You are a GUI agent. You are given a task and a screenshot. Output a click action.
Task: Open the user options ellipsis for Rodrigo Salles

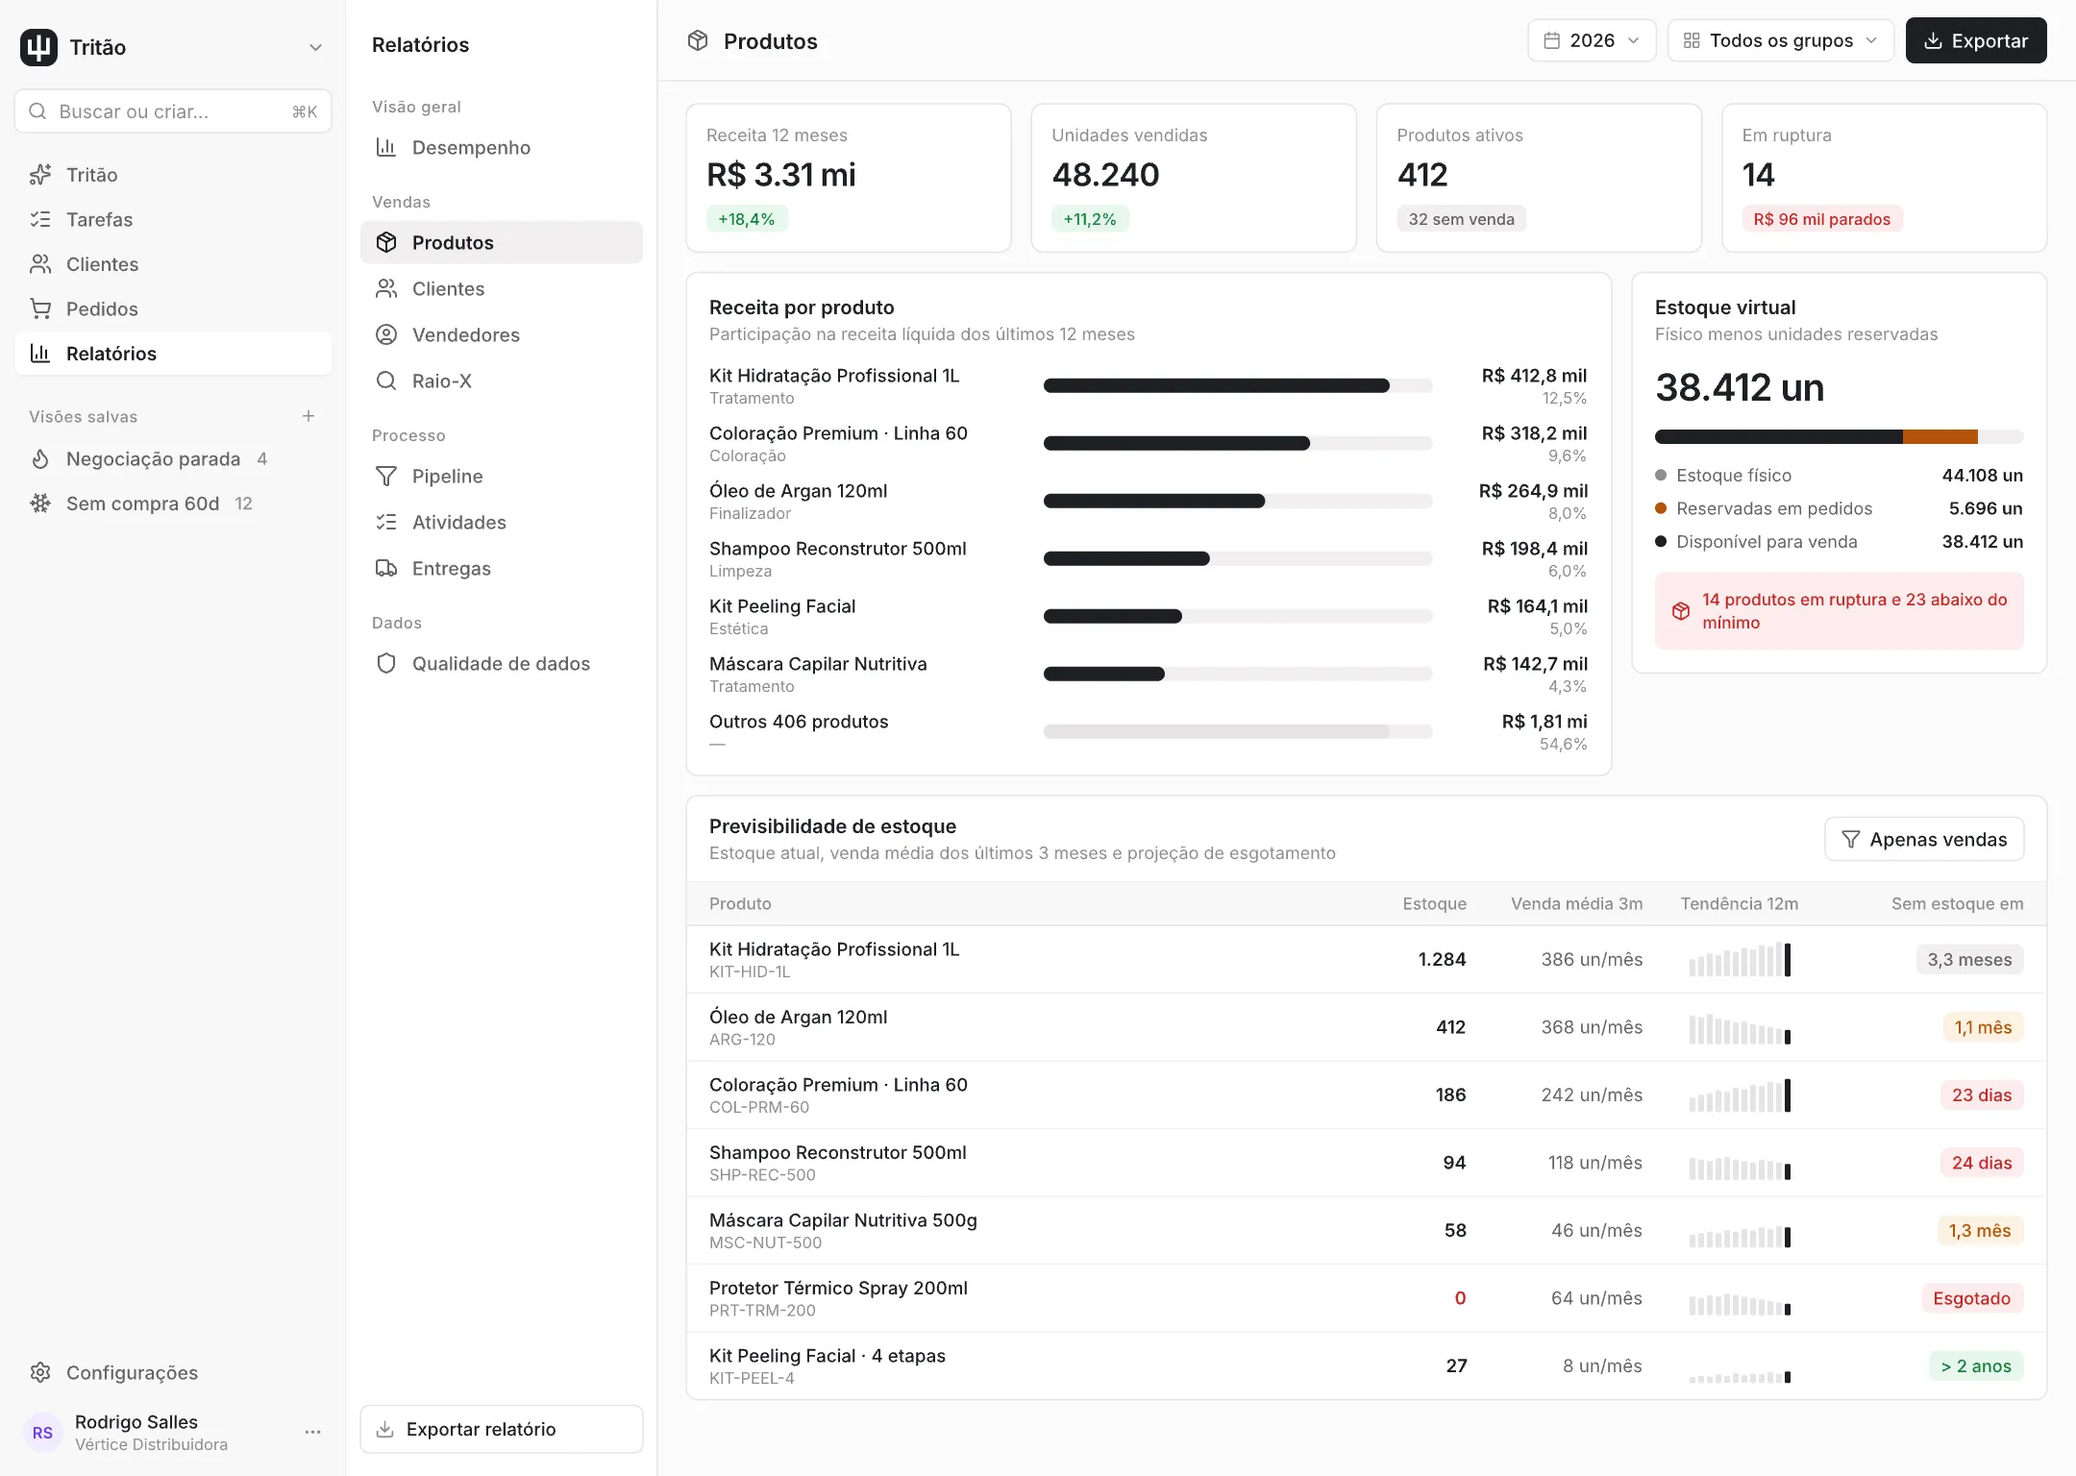pyautogui.click(x=312, y=1432)
